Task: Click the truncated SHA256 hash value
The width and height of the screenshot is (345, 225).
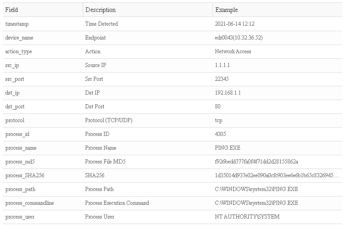Action: click(x=277, y=175)
